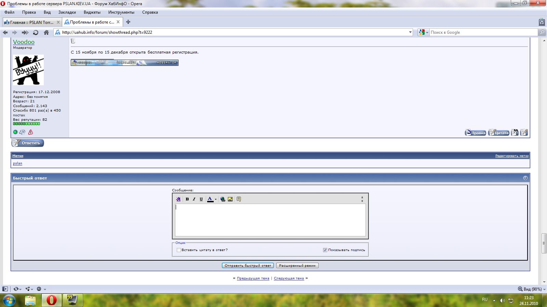Toggle bold formatting in quick reply editor
Viewport: 547px width, 307px height.
187,199
